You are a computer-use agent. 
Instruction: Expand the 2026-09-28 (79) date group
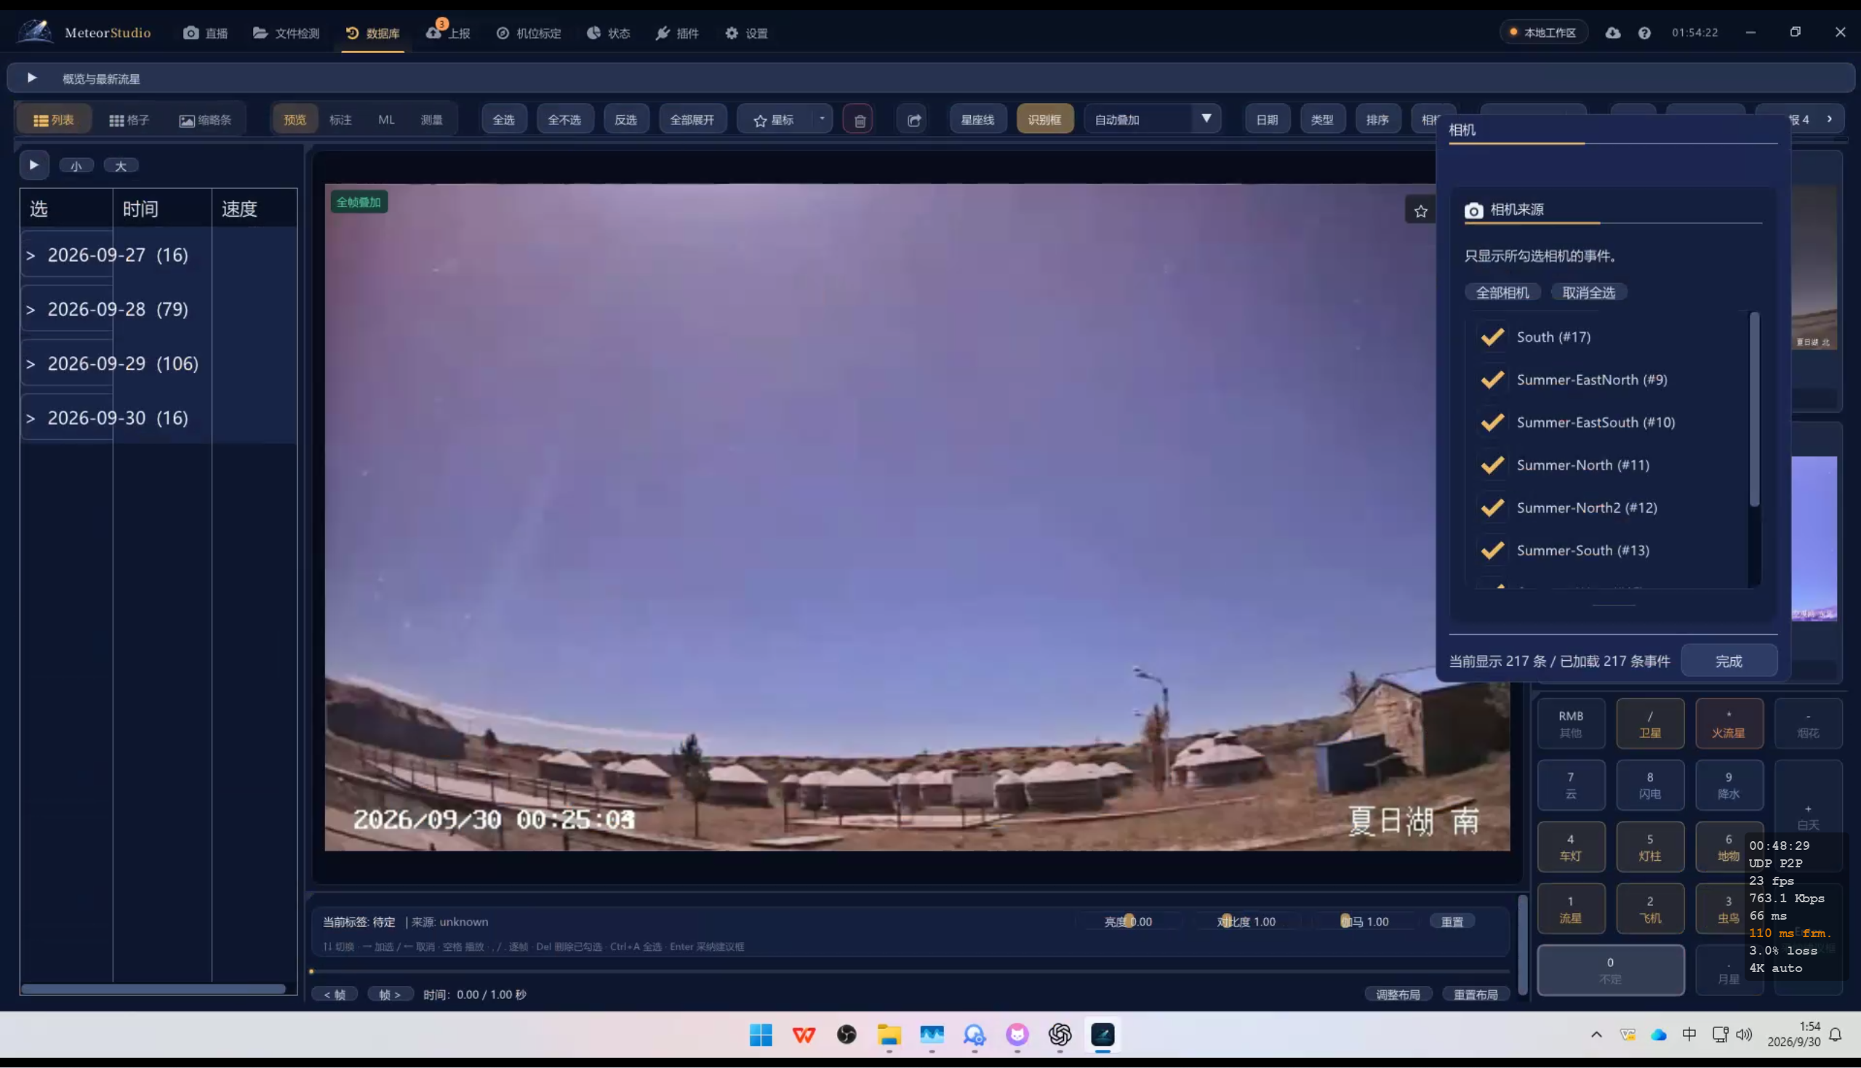click(x=31, y=310)
